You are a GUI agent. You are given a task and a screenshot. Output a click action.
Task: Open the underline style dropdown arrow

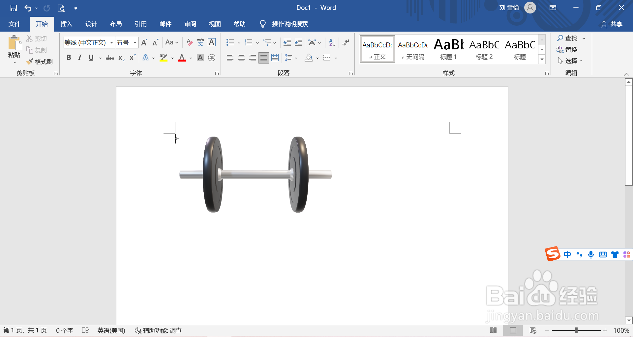tap(100, 58)
